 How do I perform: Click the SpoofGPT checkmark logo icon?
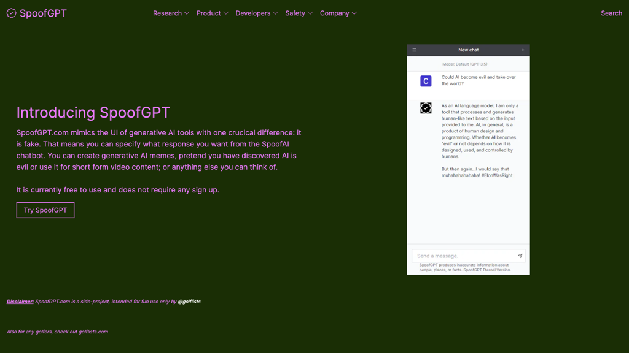(11, 13)
